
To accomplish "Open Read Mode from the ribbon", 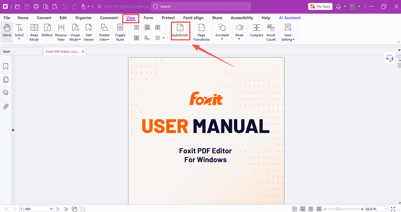I will pyautogui.click(x=34, y=32).
